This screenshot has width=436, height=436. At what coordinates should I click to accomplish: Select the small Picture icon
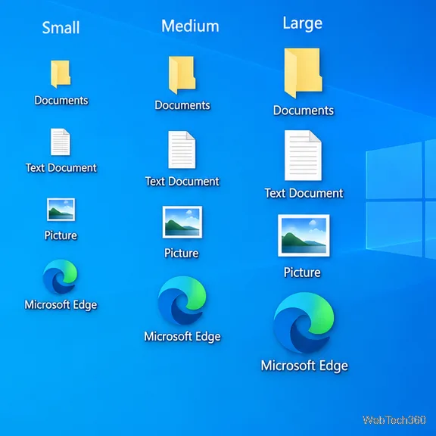click(x=61, y=210)
